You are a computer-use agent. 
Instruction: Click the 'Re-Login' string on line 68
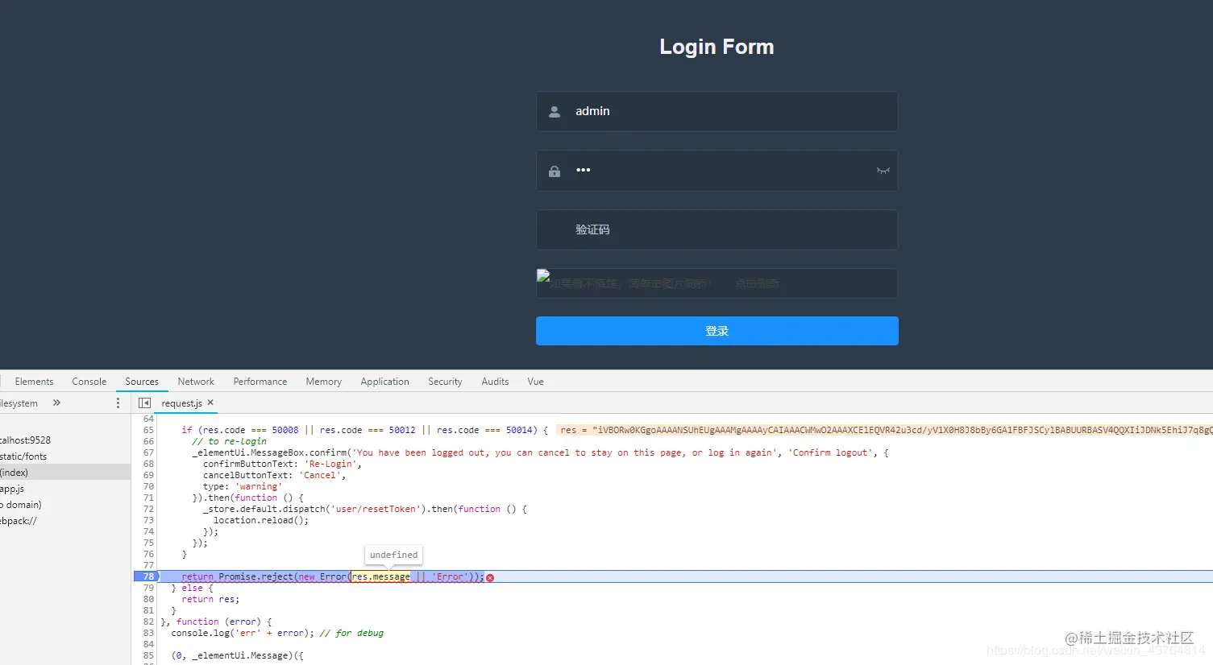tap(330, 464)
